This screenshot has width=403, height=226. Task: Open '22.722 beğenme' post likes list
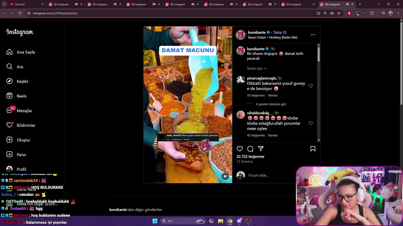click(251, 156)
